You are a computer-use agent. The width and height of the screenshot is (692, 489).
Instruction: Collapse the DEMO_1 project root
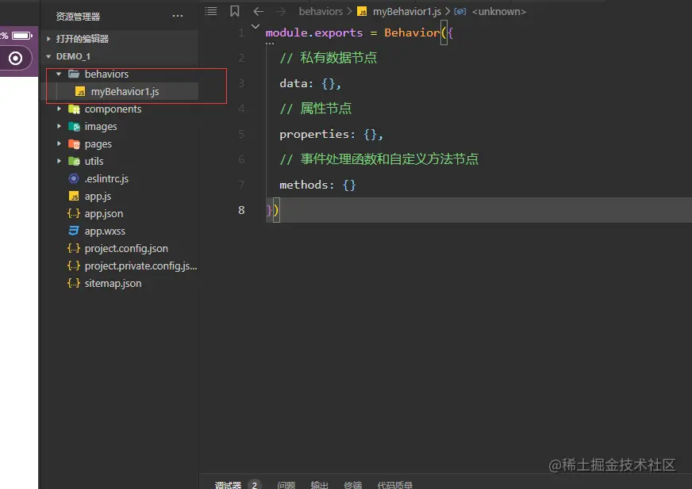pyautogui.click(x=48, y=56)
